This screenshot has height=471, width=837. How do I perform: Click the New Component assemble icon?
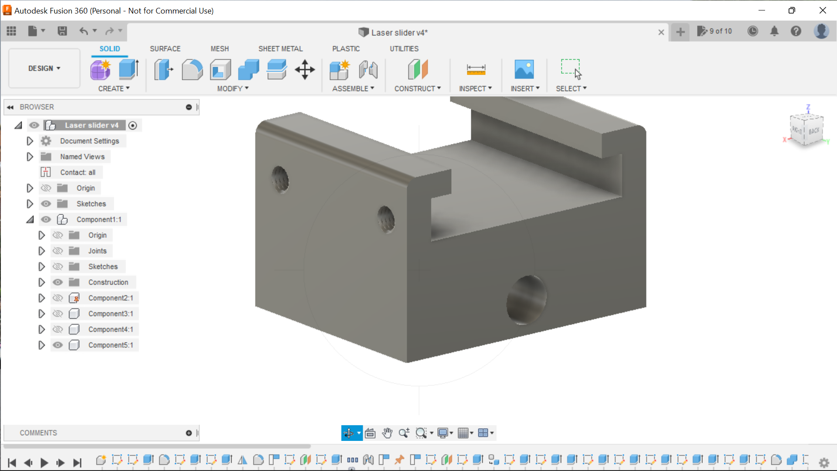339,70
